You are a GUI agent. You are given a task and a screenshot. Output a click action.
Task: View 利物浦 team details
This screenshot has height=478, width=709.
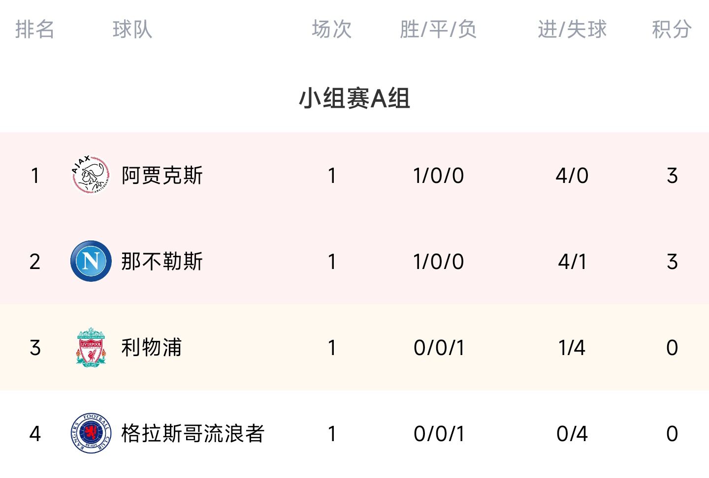[x=152, y=348]
